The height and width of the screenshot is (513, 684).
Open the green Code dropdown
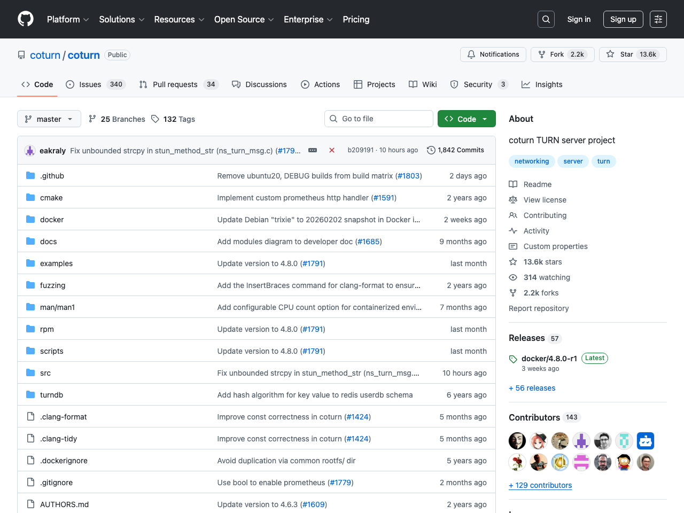point(466,119)
